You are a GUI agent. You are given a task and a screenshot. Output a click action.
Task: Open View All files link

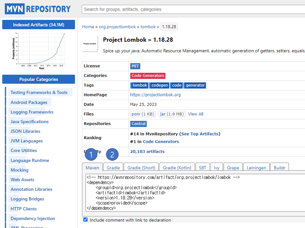click(x=196, y=114)
